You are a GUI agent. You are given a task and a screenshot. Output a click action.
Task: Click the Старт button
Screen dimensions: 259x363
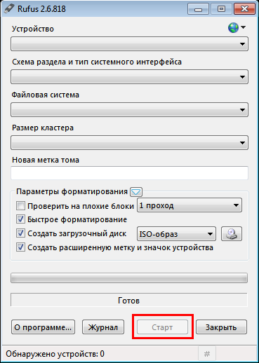point(162,327)
